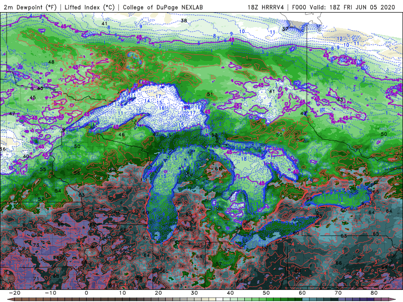The width and height of the screenshot is (403, 302).
Task: Click the 10 label on the color scale
Action: [x=122, y=293]
